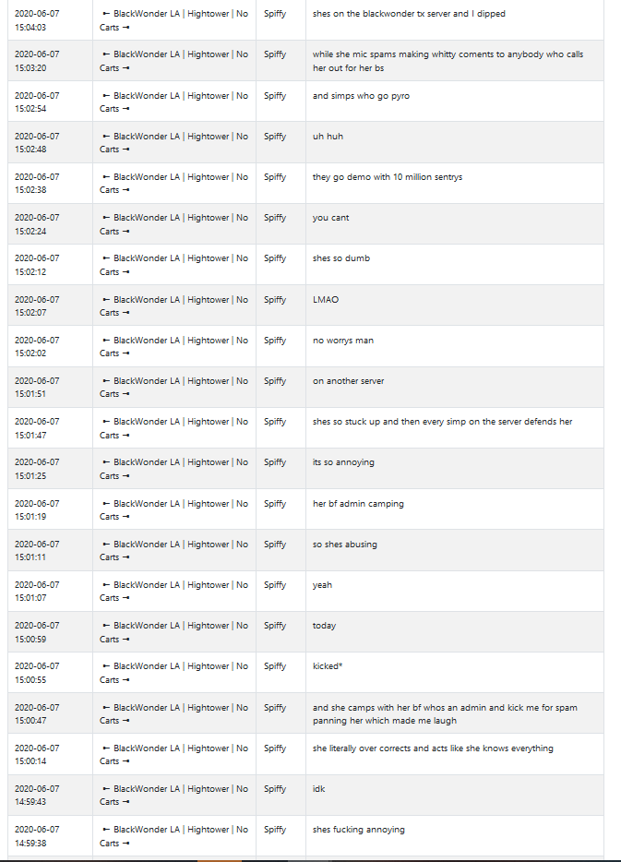Click Spiffy in the 'its so annoying' row
Screen dimensions: 621x862
[275, 462]
